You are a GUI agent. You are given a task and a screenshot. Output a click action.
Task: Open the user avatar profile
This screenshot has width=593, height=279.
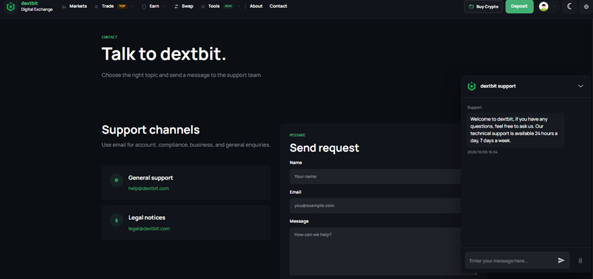(544, 7)
